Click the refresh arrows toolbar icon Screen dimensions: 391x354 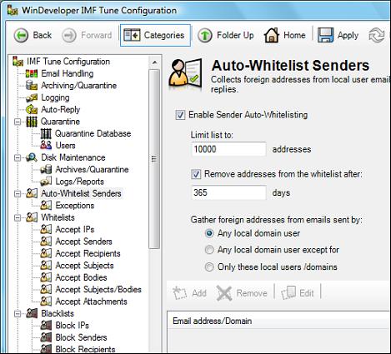pos(377,36)
